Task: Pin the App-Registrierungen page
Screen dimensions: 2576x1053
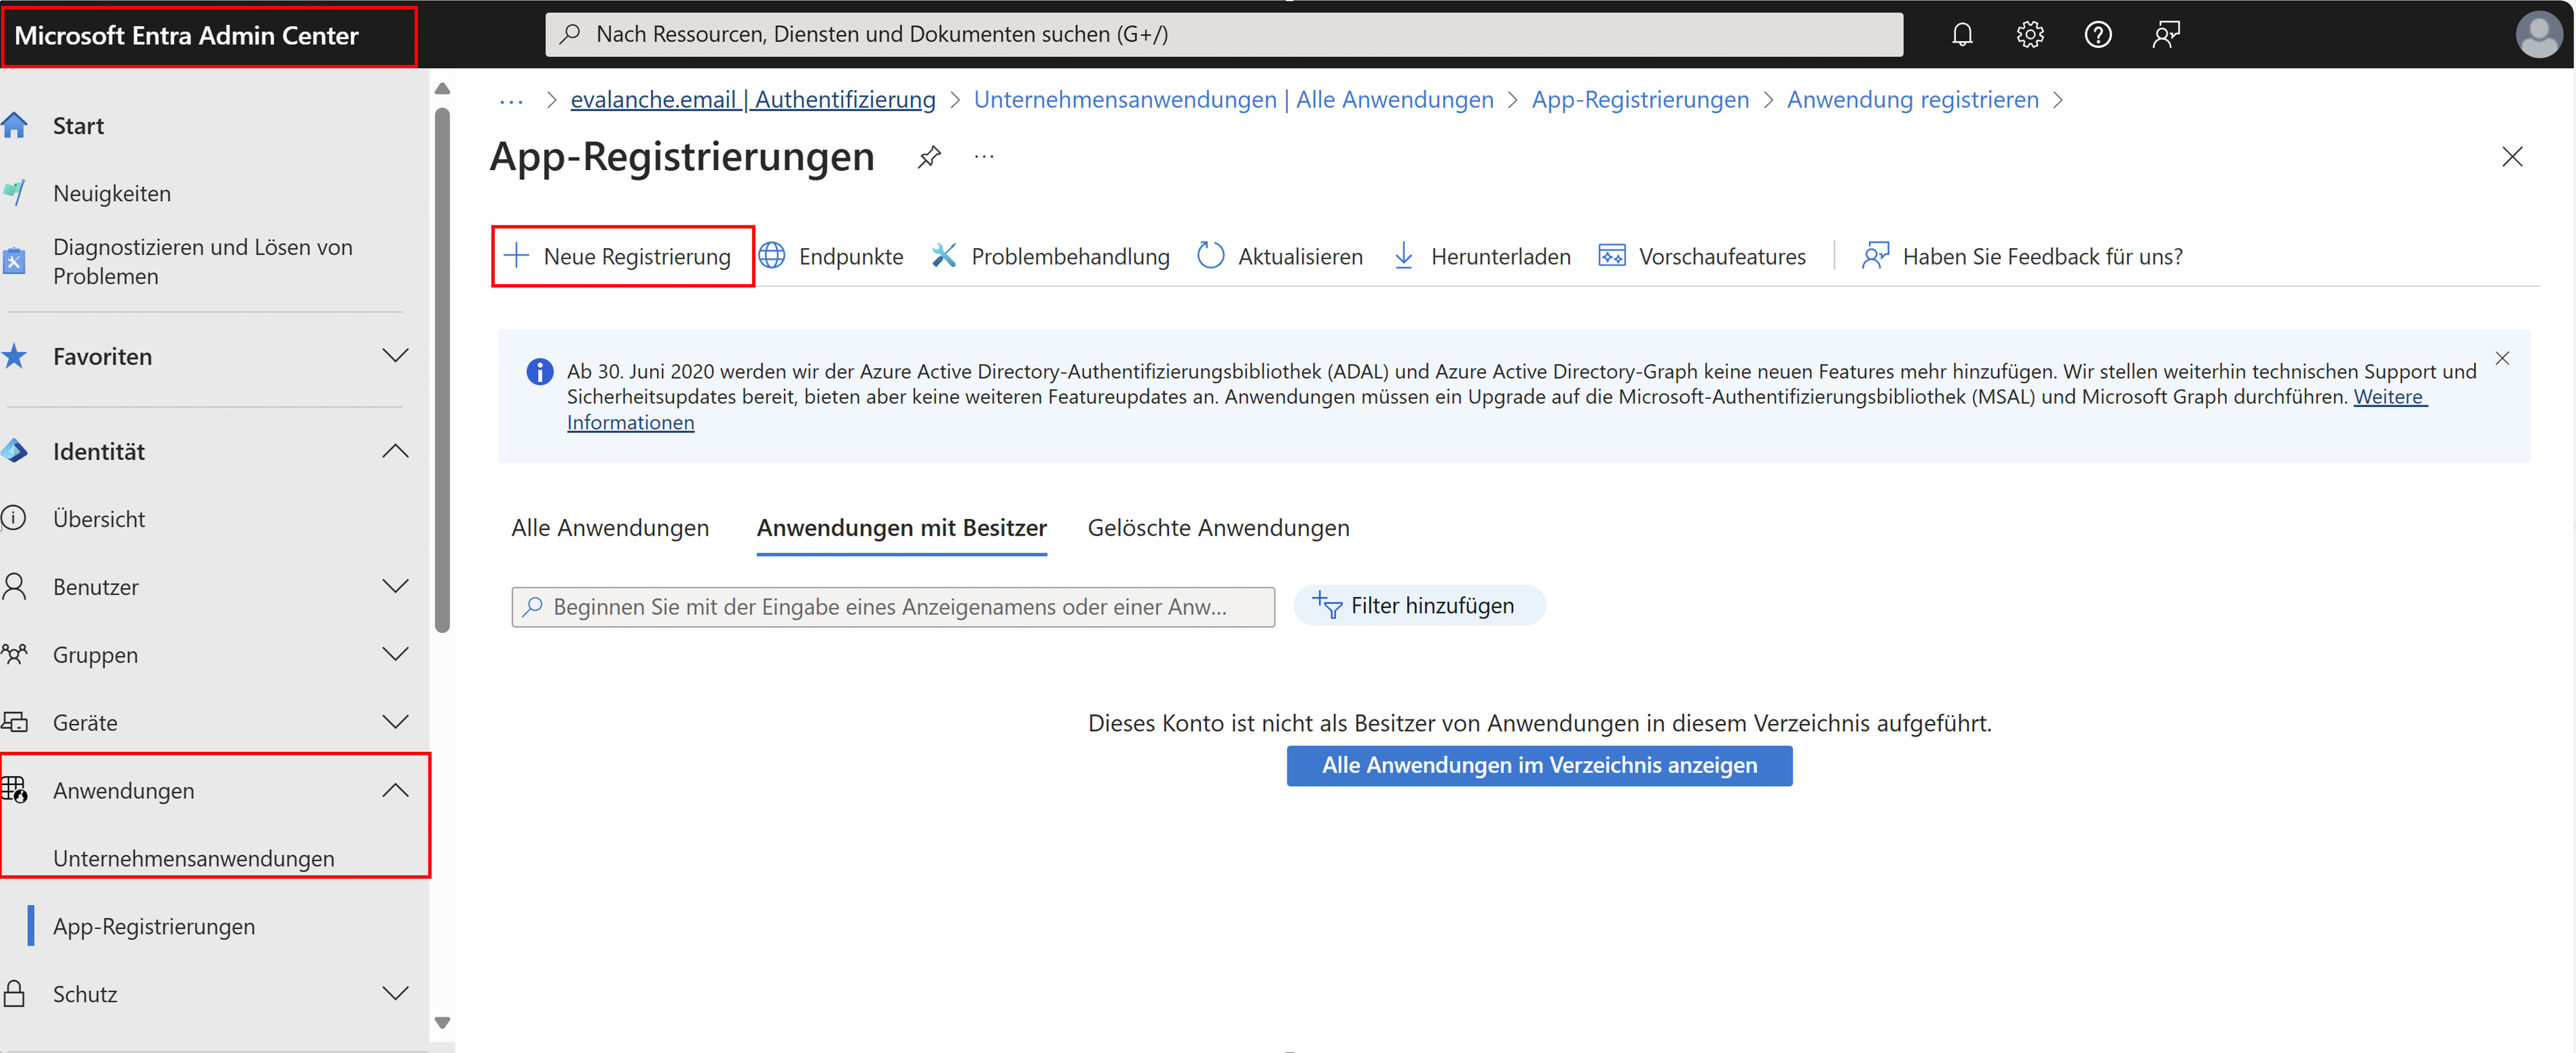Action: [929, 157]
